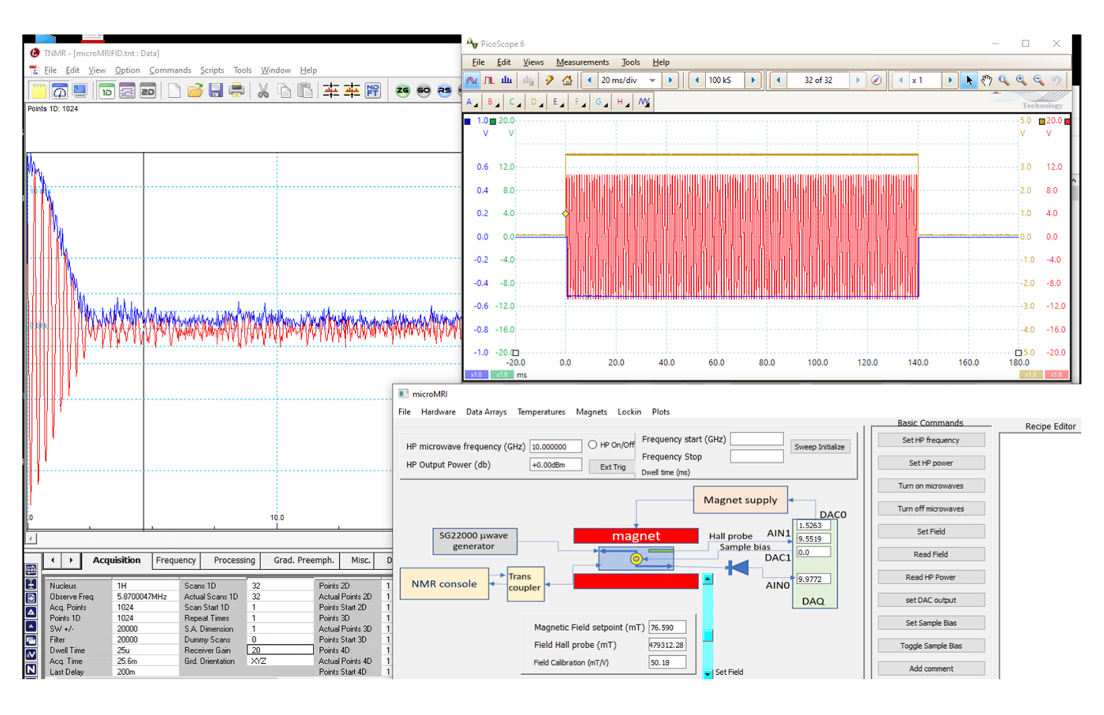
Task: Toggle PicoScope persistence mode button
Action: (x=489, y=80)
